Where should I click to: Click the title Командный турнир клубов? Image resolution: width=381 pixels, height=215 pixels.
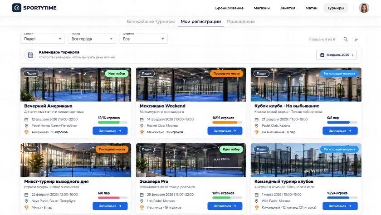pos(284,181)
